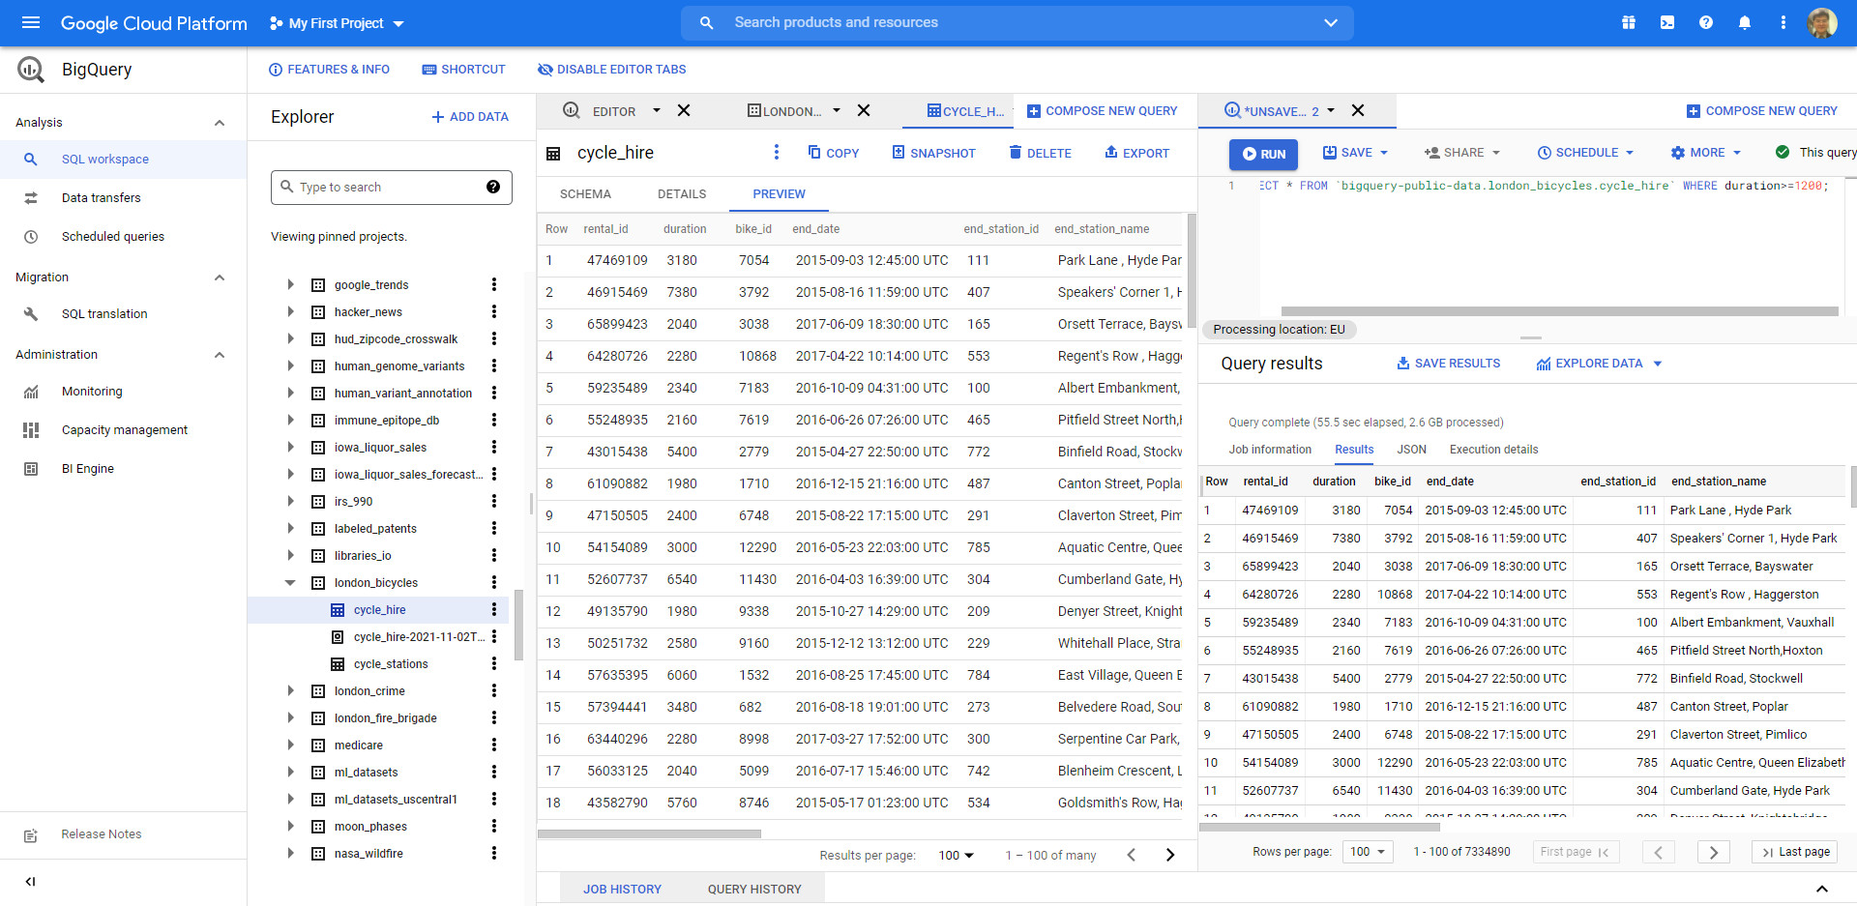
Task: Go to previous page of table preview
Action: (1132, 855)
